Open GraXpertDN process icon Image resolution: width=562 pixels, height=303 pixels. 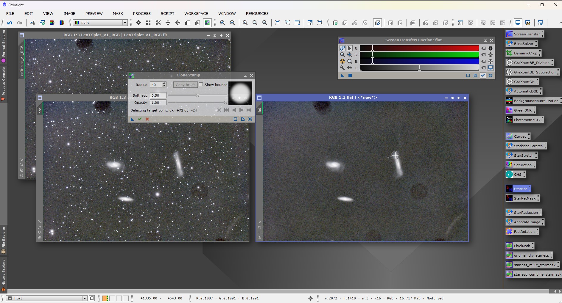pos(521,82)
